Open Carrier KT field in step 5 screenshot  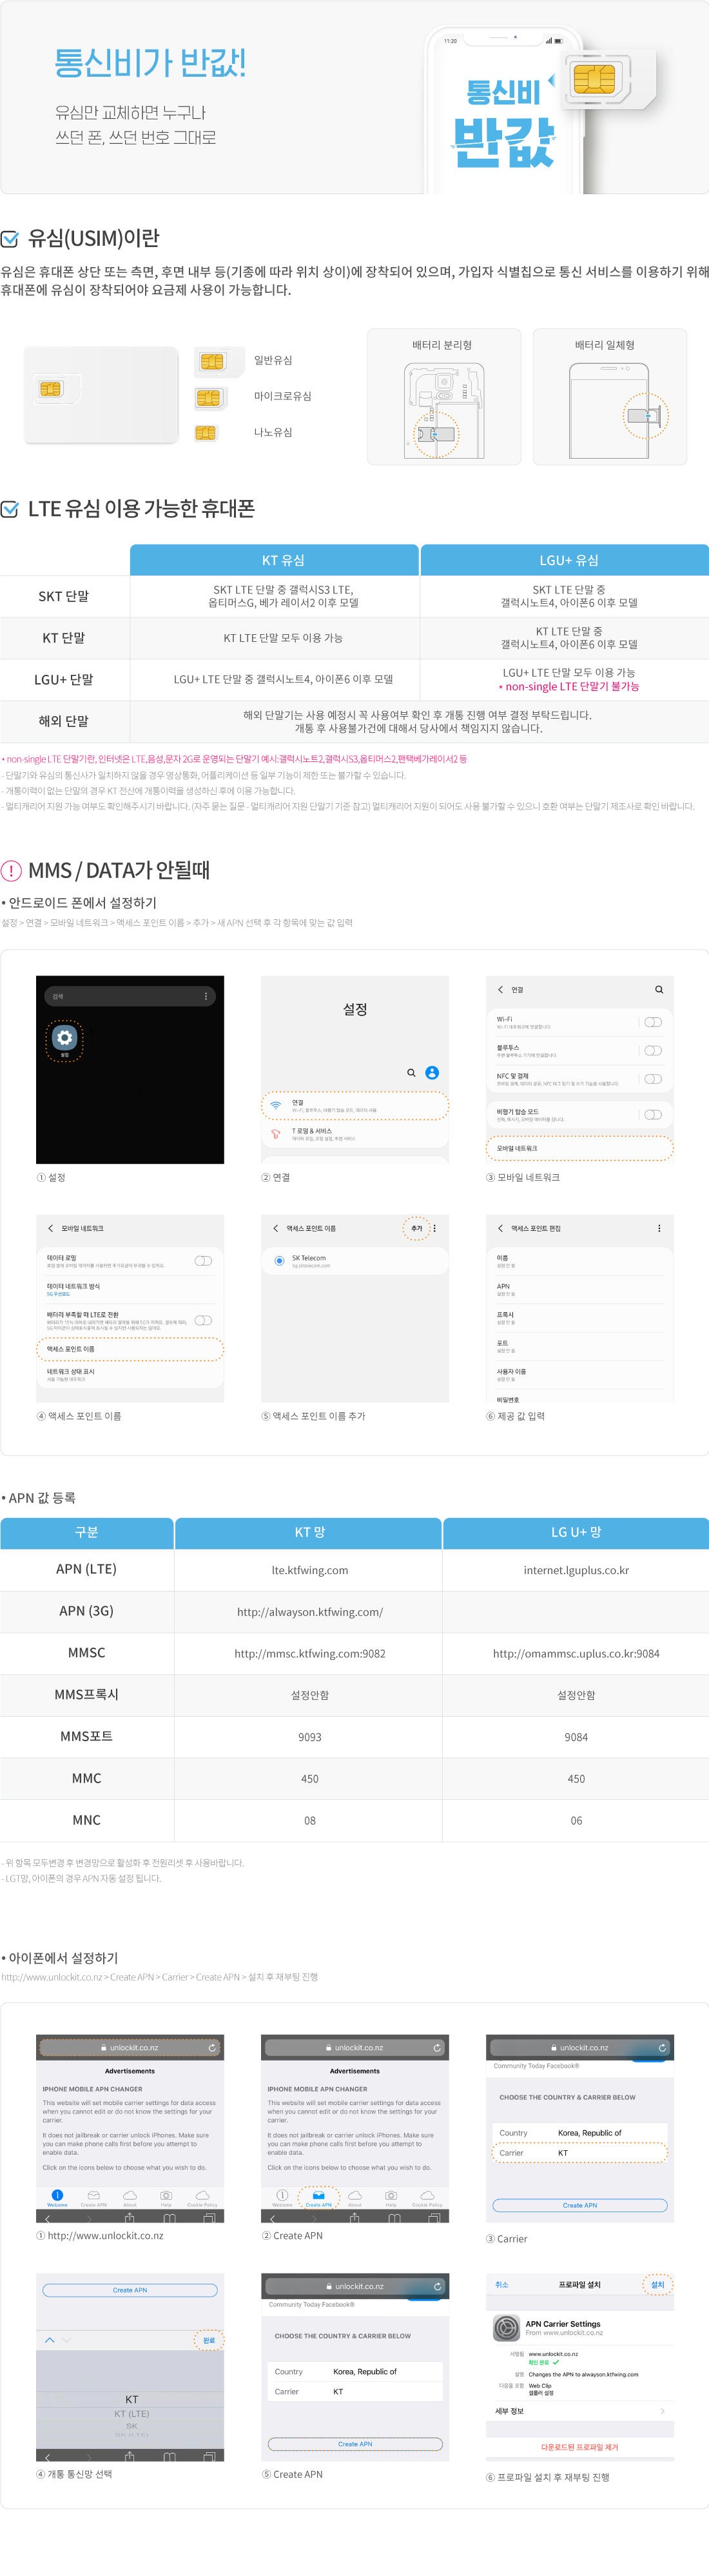(354, 2392)
